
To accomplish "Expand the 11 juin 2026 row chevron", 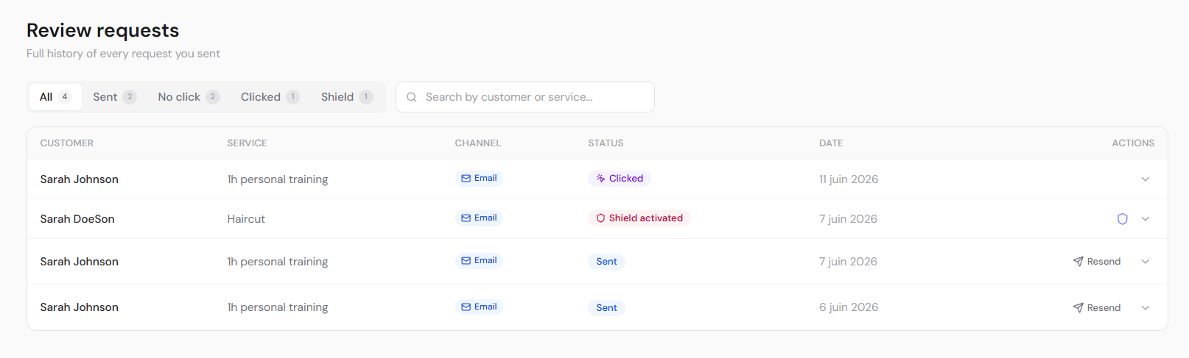I will click(x=1146, y=179).
